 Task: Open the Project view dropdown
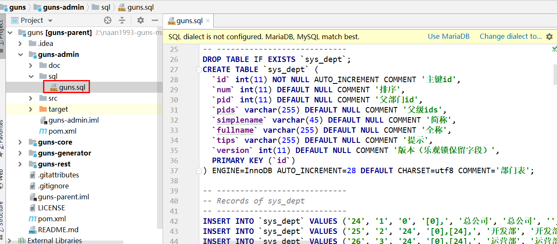50,21
